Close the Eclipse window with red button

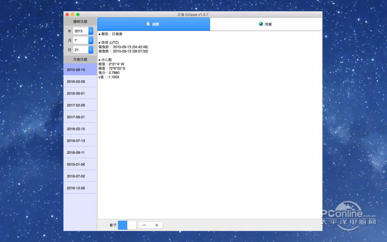click(x=67, y=14)
